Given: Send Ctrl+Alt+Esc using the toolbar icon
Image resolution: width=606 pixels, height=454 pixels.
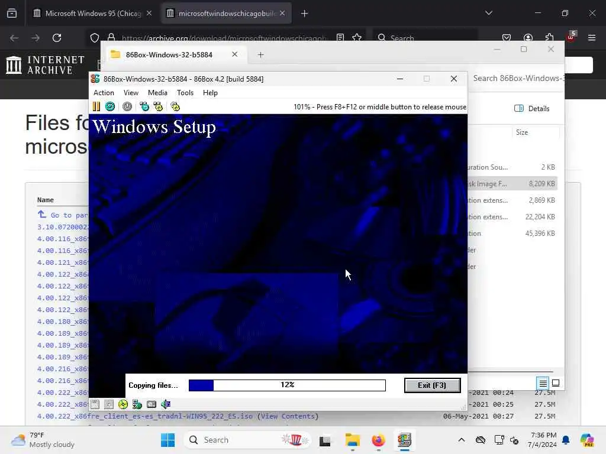Looking at the screenshot, I should 158,106.
